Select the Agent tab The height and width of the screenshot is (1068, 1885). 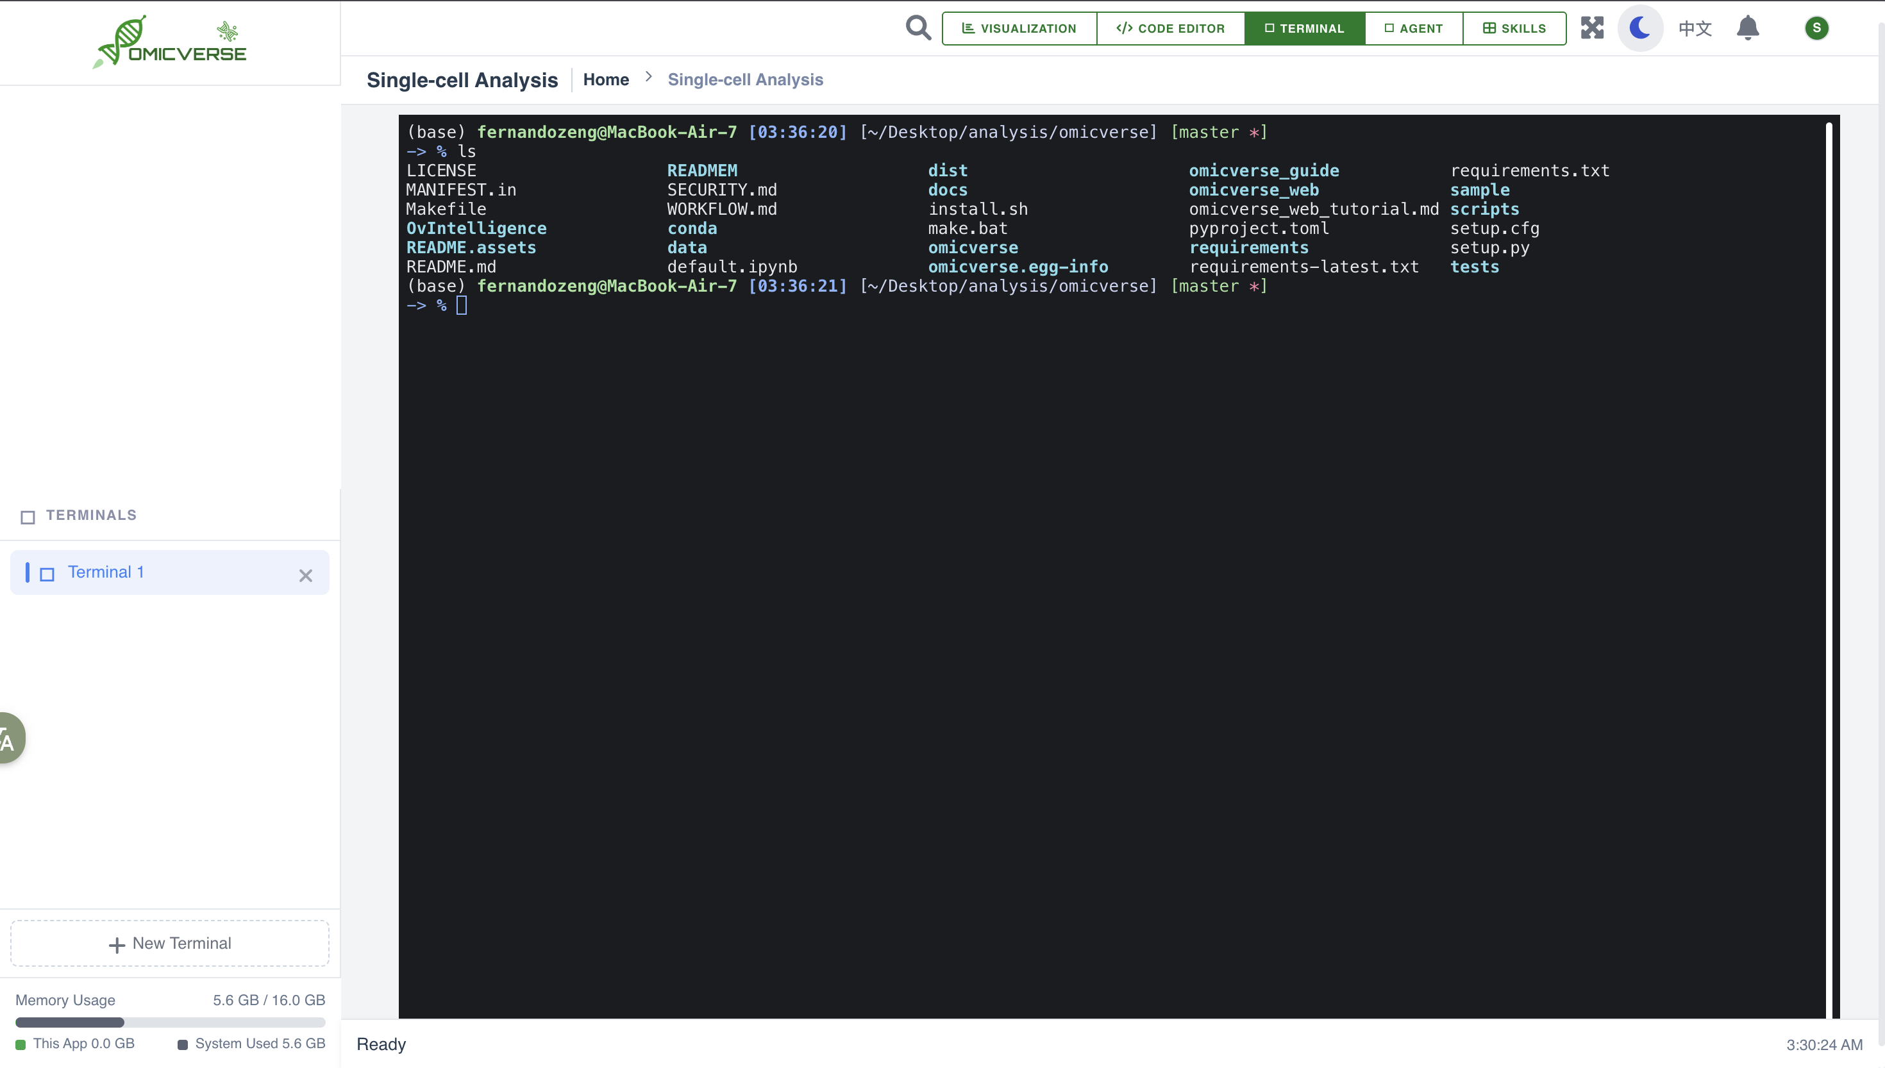1413,29
